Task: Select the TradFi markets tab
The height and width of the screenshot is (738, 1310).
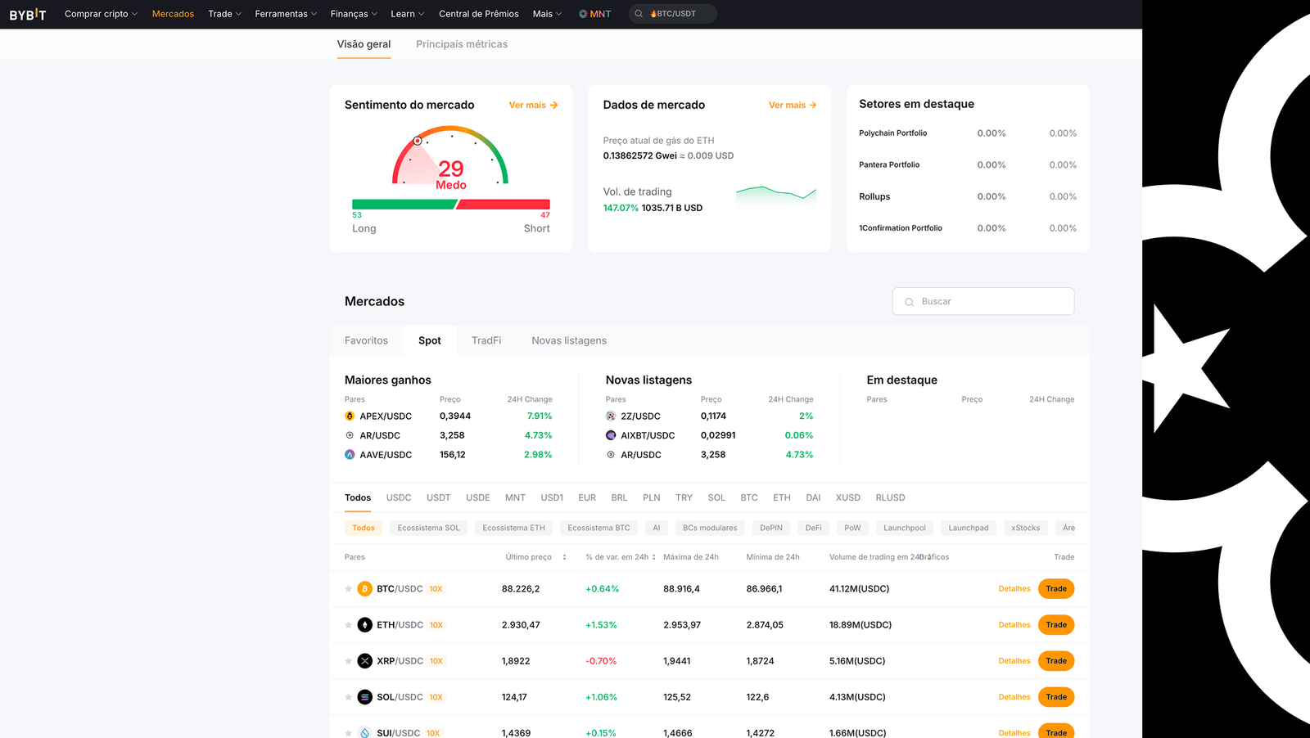Action: [486, 340]
